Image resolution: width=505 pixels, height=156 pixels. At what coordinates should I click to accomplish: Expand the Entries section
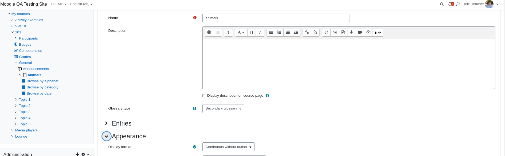click(122, 123)
